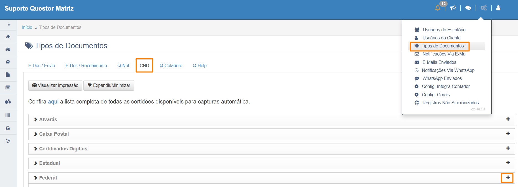Open the chat bubbles icon
This screenshot has height=187, width=518.
click(x=468, y=8)
